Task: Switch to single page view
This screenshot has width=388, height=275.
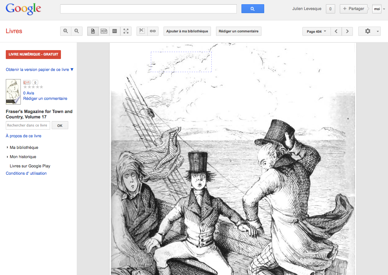Action: point(93,31)
